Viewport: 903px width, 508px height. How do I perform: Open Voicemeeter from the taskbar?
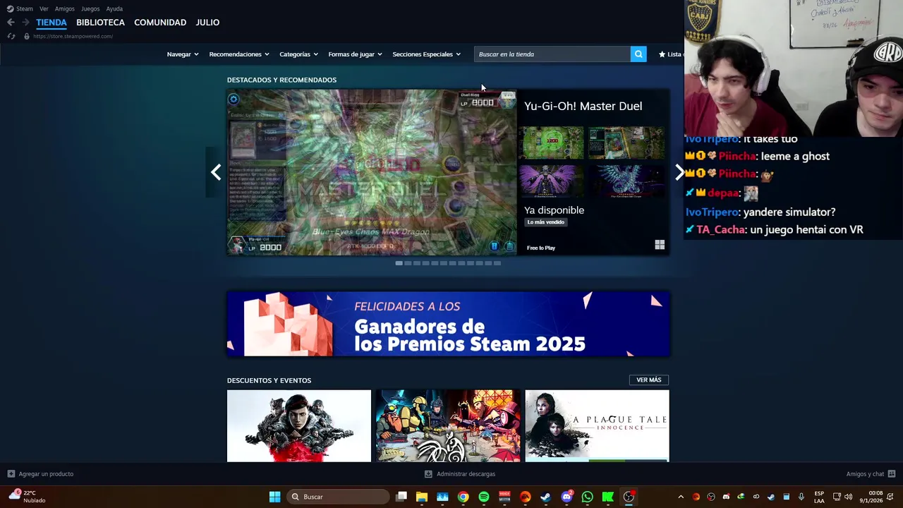[504, 497]
